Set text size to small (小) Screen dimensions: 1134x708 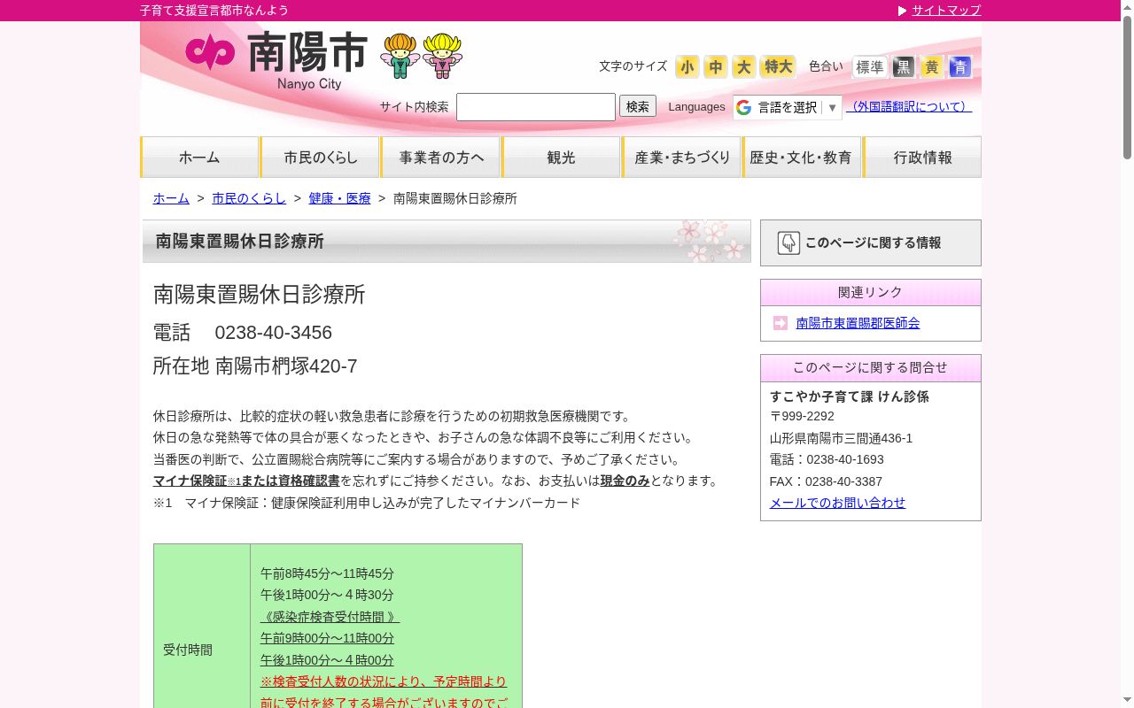[x=687, y=66]
